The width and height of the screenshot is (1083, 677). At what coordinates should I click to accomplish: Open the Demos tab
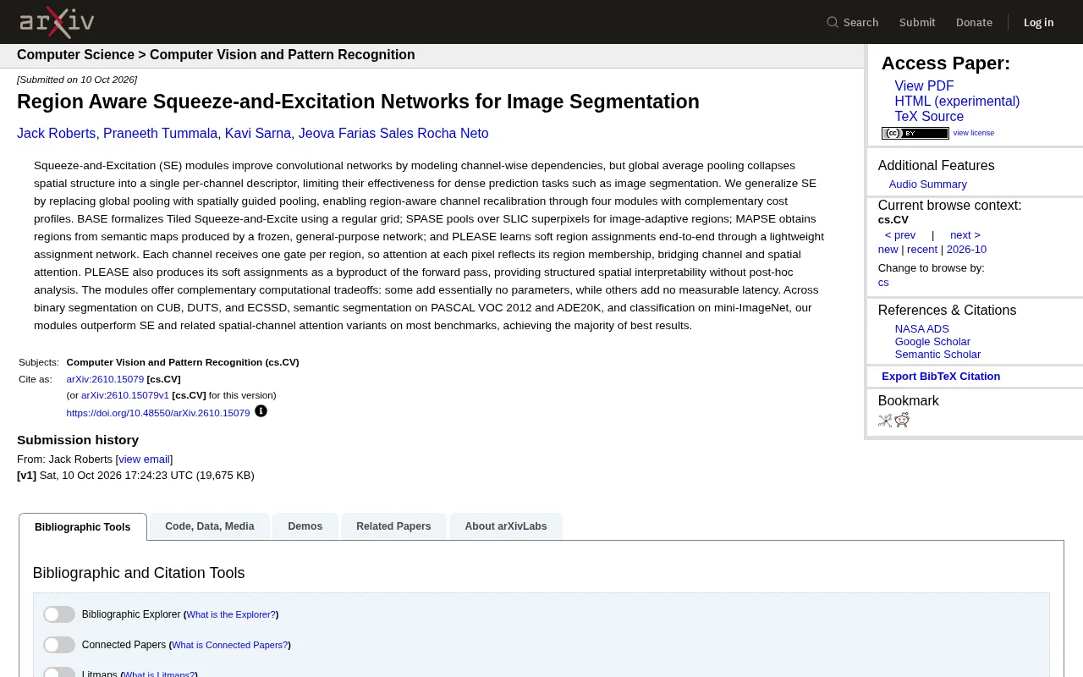point(305,526)
